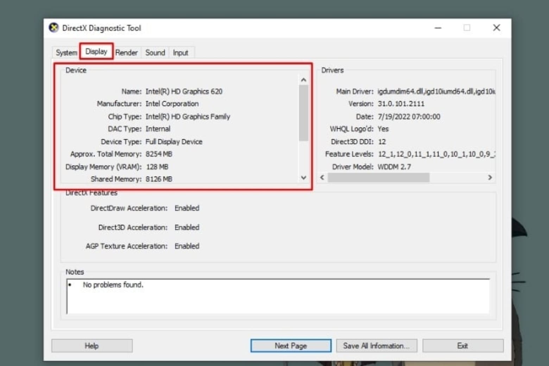This screenshot has width=549, height=366.
Task: Click the Drivers panel left scroll arrow
Action: [x=322, y=177]
